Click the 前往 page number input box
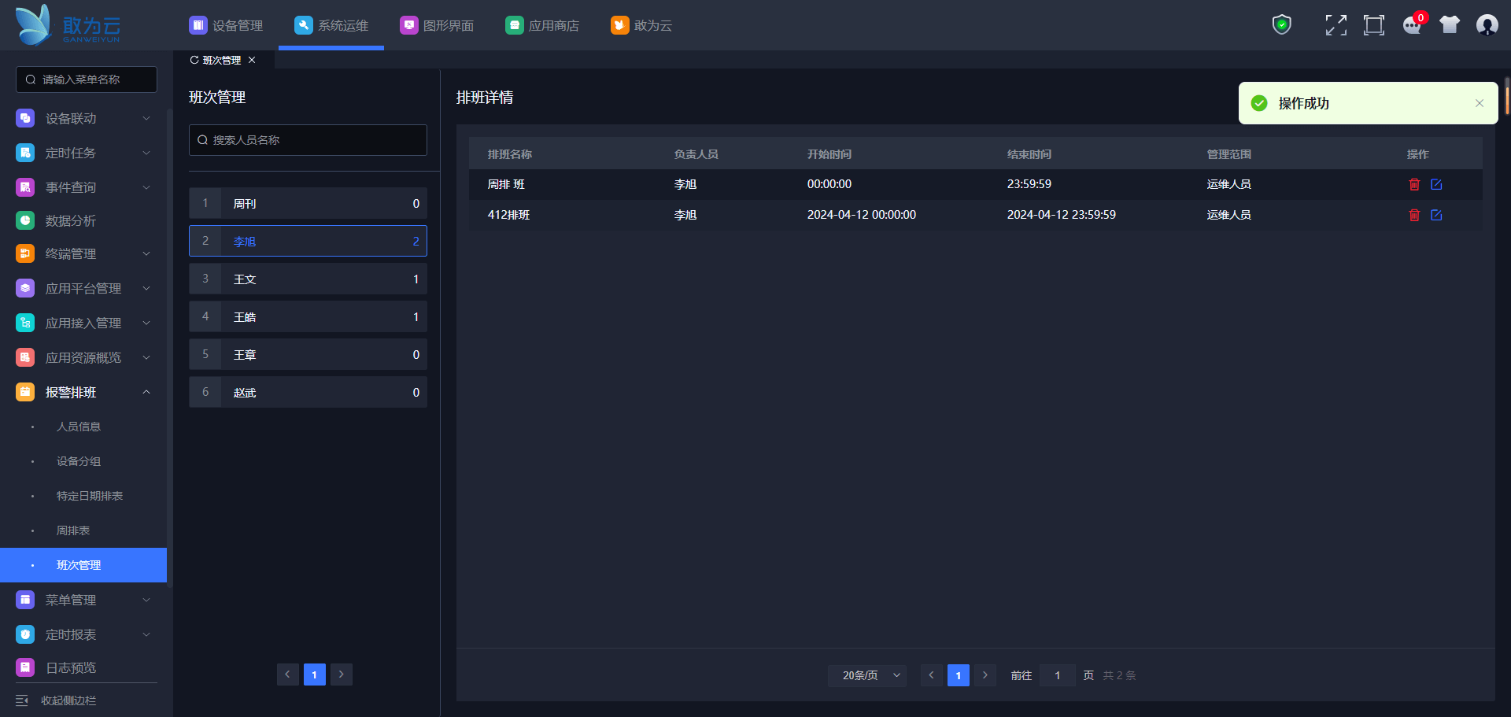 pos(1057,675)
